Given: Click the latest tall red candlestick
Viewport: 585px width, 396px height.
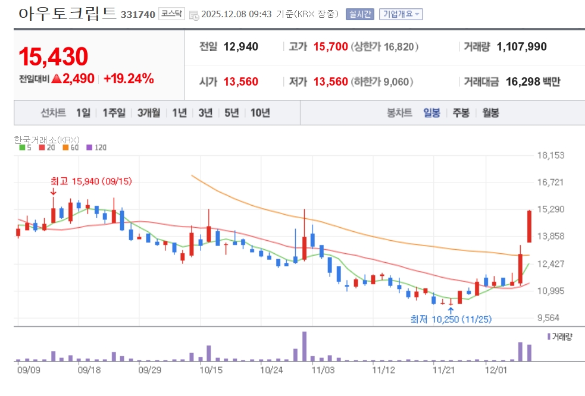Looking at the screenshot, I should (x=529, y=226).
